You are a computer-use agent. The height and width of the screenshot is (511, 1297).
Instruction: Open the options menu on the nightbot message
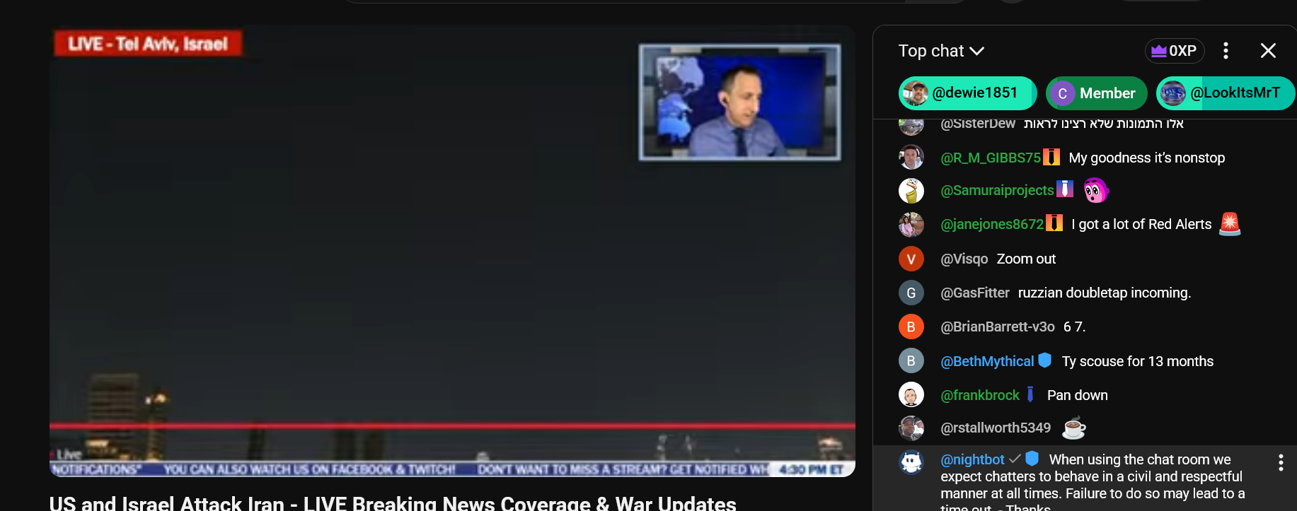coord(1280,463)
